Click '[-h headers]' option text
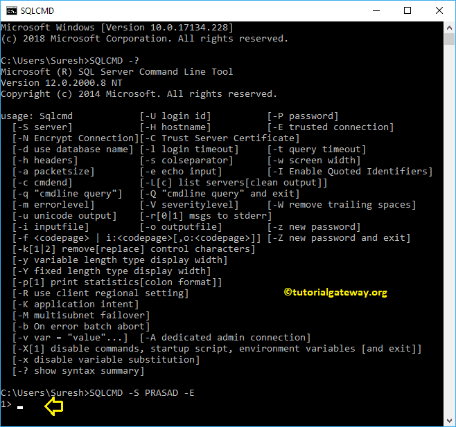 [45, 161]
